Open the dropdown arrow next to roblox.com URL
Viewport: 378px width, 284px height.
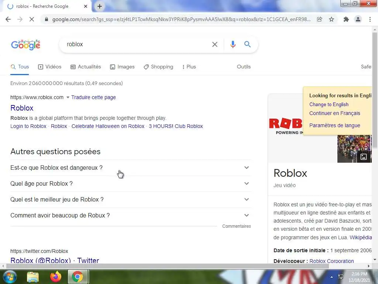(x=68, y=97)
